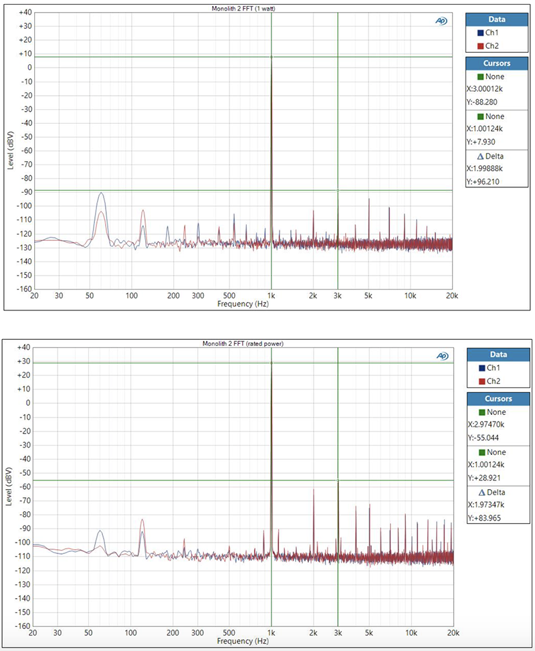The image size is (535, 651).
Task: Click the lower Cursors panel header
Action: (497, 399)
